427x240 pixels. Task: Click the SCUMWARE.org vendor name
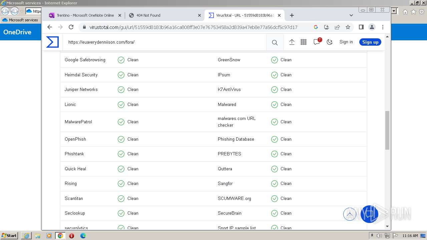click(x=235, y=199)
